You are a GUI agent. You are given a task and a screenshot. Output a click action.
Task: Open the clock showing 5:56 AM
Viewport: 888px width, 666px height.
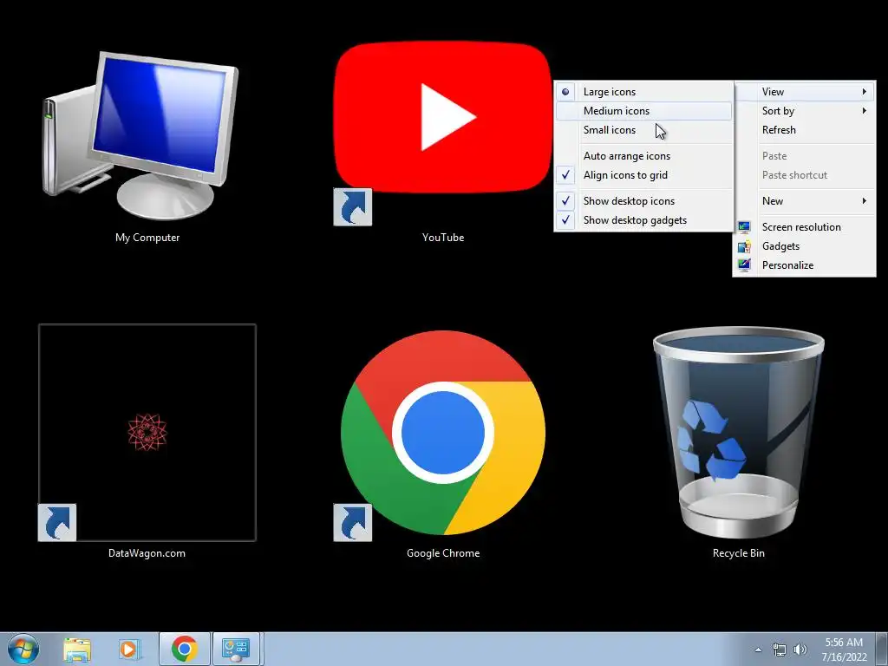click(844, 650)
